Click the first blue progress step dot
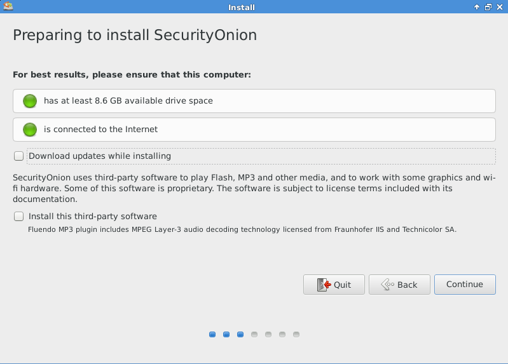Screen dimensions: 508x364 point(212,334)
